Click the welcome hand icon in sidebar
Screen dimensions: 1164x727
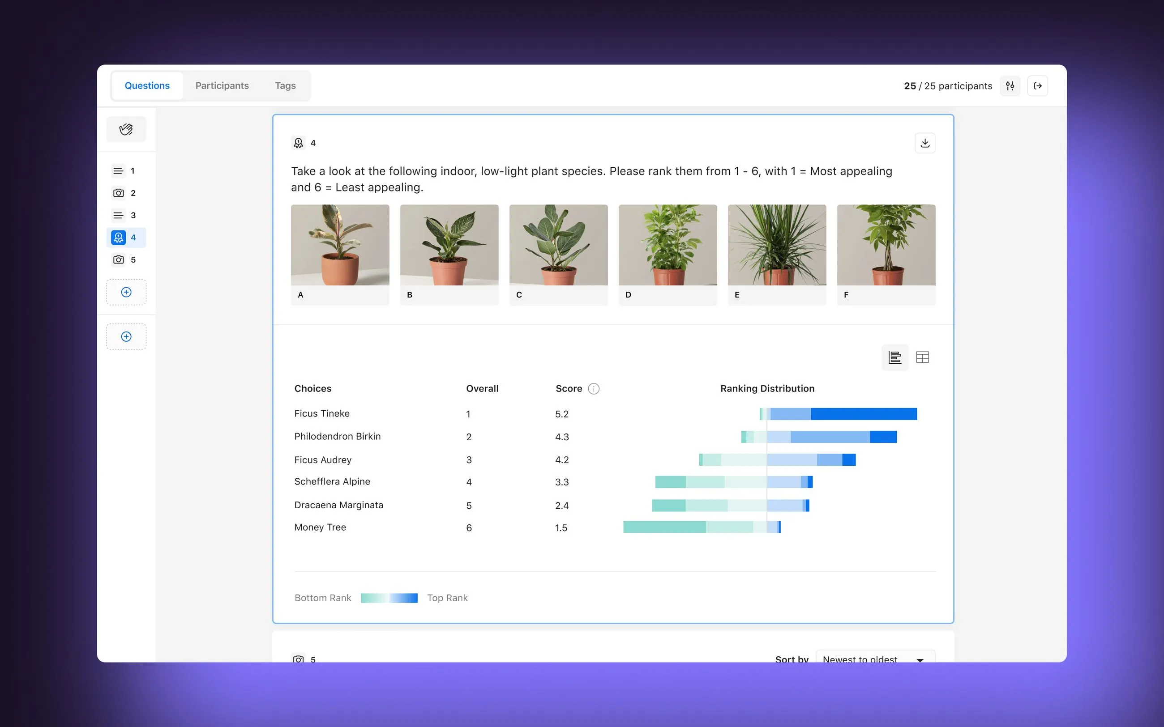click(126, 129)
